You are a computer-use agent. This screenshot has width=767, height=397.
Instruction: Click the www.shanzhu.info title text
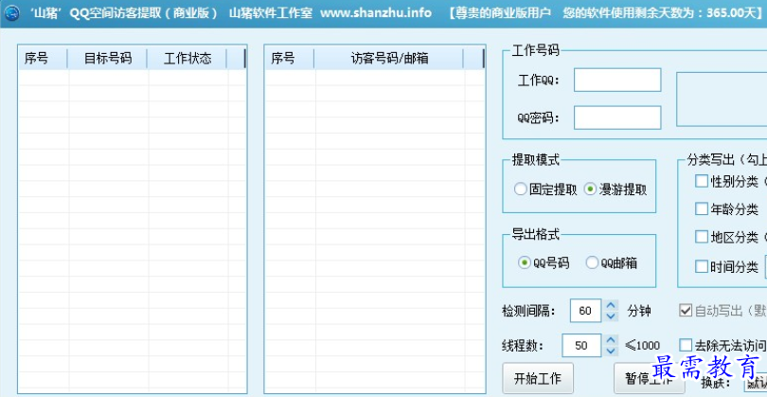pos(376,12)
